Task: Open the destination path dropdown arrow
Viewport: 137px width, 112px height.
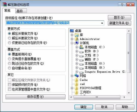Action: click(102, 23)
